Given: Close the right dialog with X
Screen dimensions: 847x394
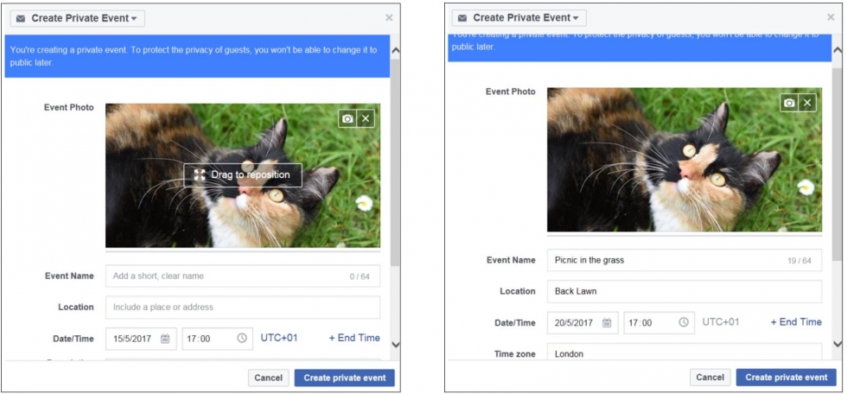Looking at the screenshot, I should click(831, 17).
